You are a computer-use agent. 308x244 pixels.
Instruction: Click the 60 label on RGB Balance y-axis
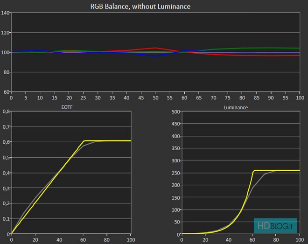(x=6, y=91)
